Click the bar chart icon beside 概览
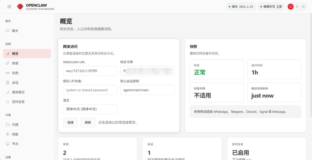The image size is (312, 160). tap(8, 54)
